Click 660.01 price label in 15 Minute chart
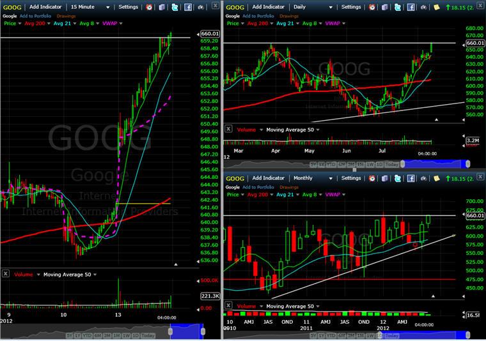Screen dimensions: 486x341 (210, 34)
